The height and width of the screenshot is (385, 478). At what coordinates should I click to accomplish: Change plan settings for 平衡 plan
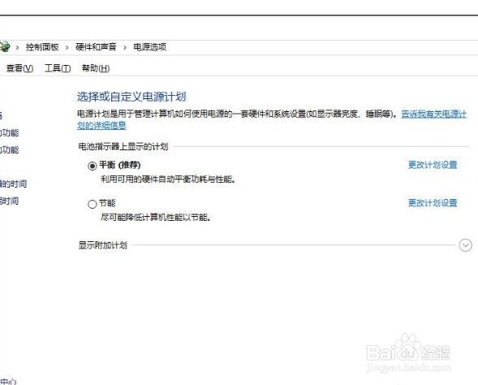[x=433, y=165]
